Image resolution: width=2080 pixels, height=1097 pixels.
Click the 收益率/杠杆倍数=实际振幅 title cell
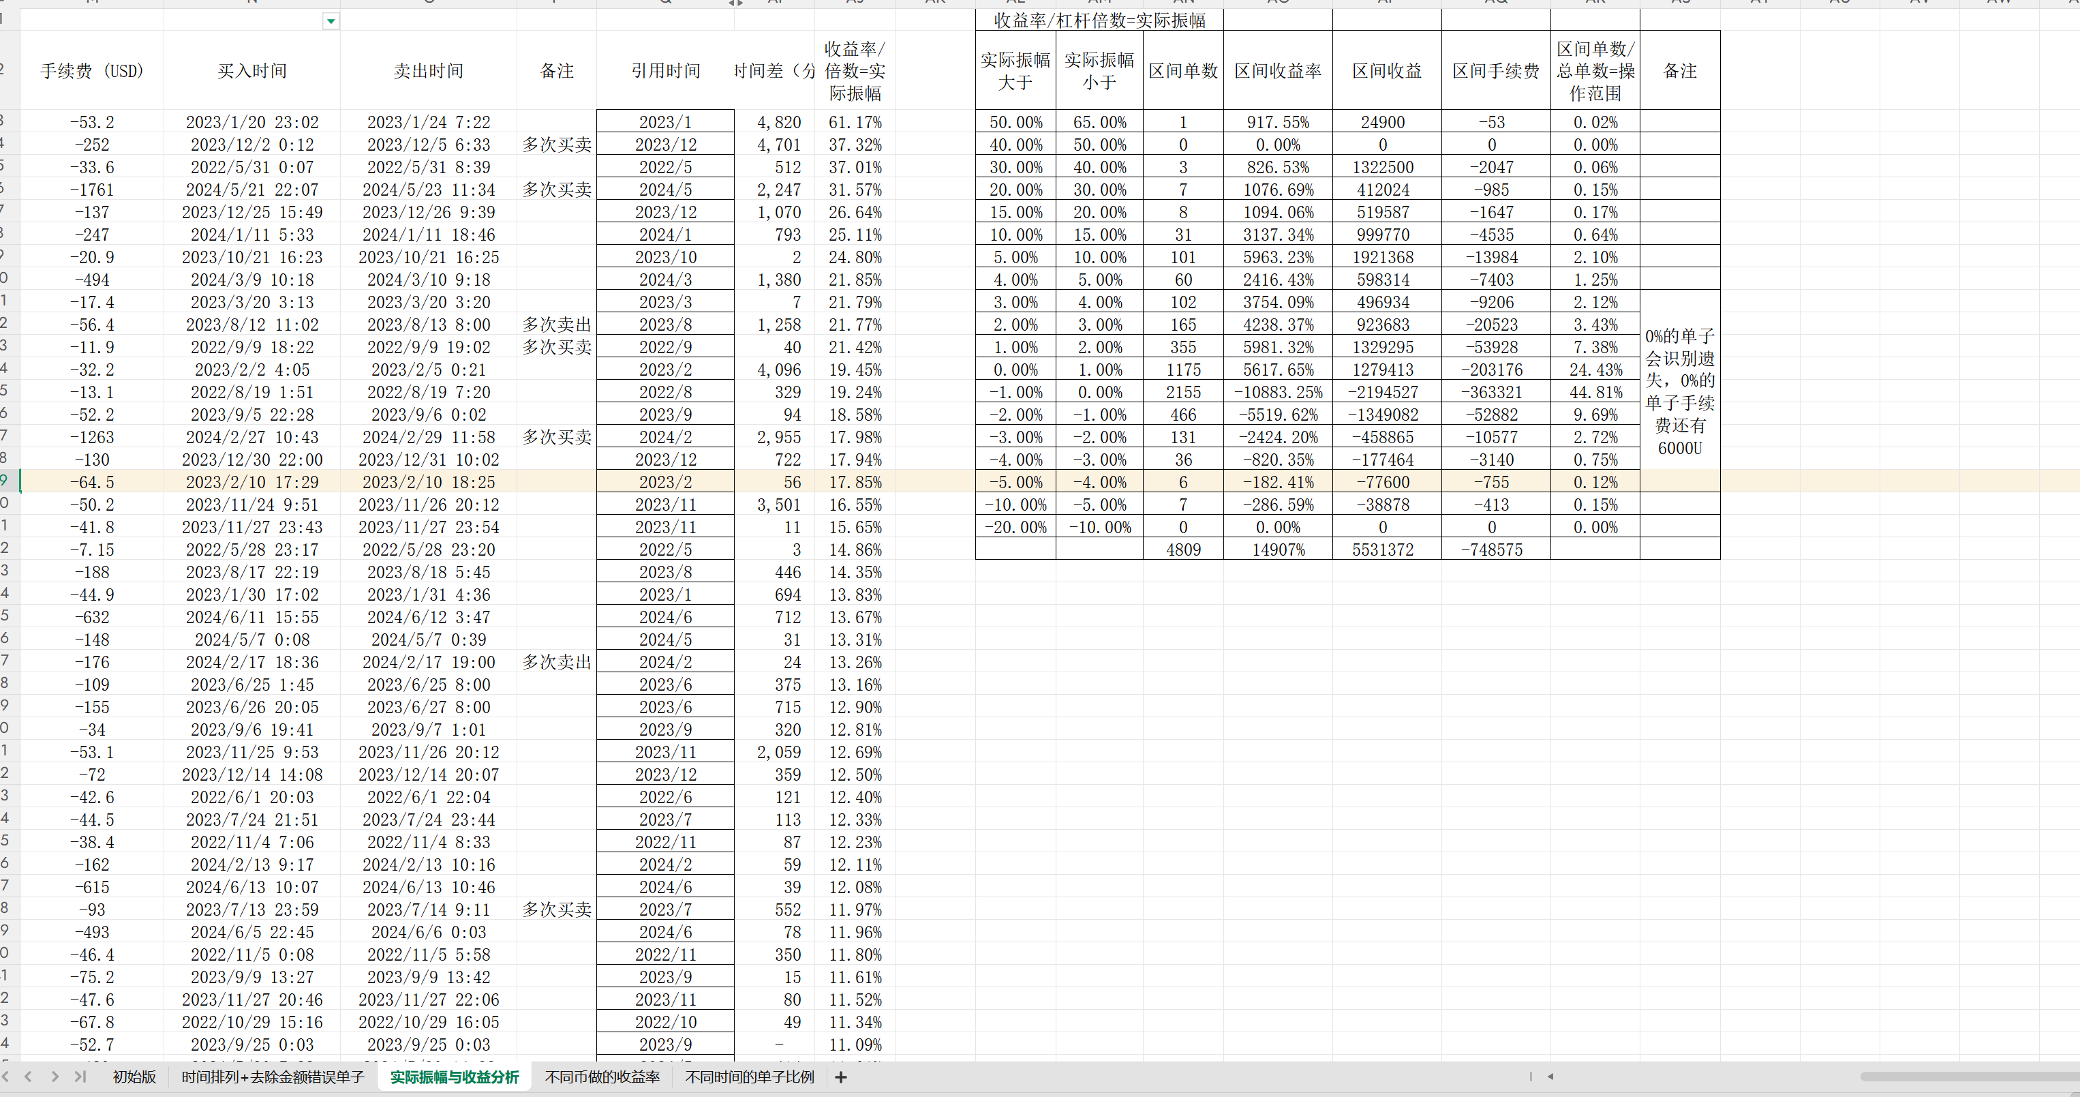tap(1099, 20)
